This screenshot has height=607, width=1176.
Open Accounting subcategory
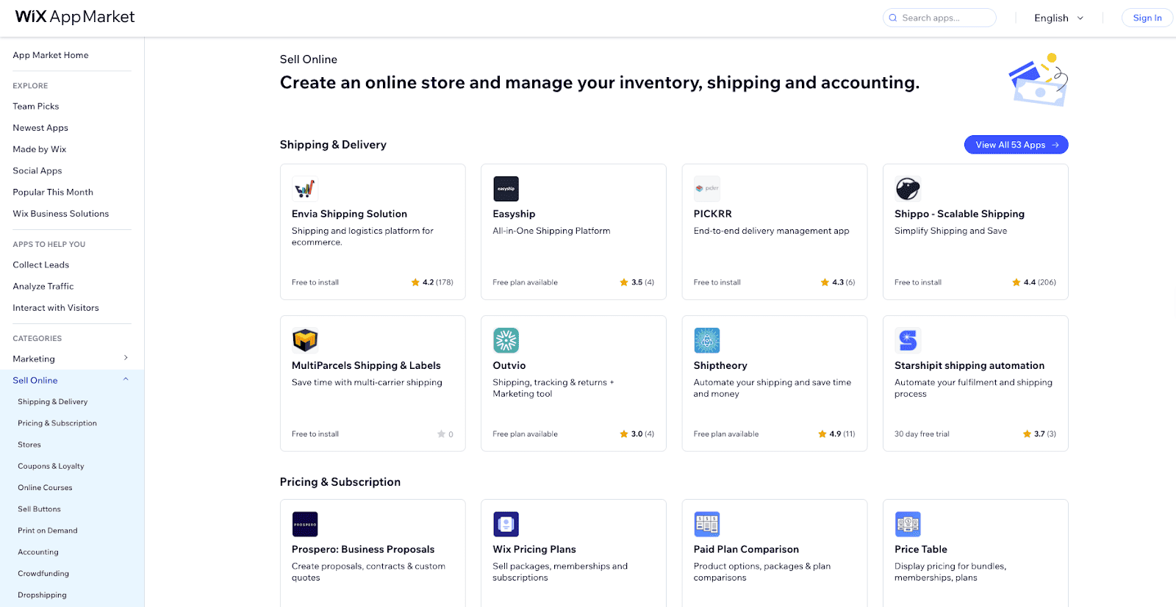pos(38,552)
